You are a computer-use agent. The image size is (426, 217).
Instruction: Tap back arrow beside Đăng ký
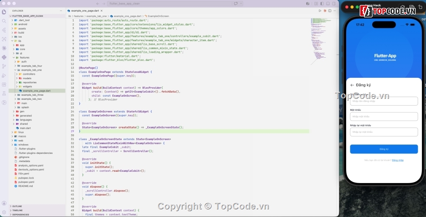(x=352, y=85)
